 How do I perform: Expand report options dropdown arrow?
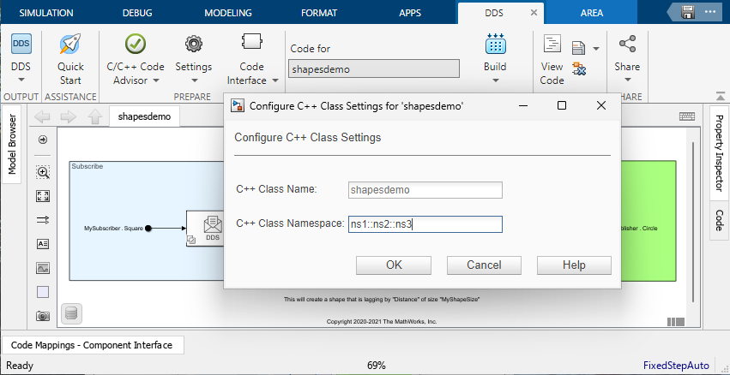(596, 48)
